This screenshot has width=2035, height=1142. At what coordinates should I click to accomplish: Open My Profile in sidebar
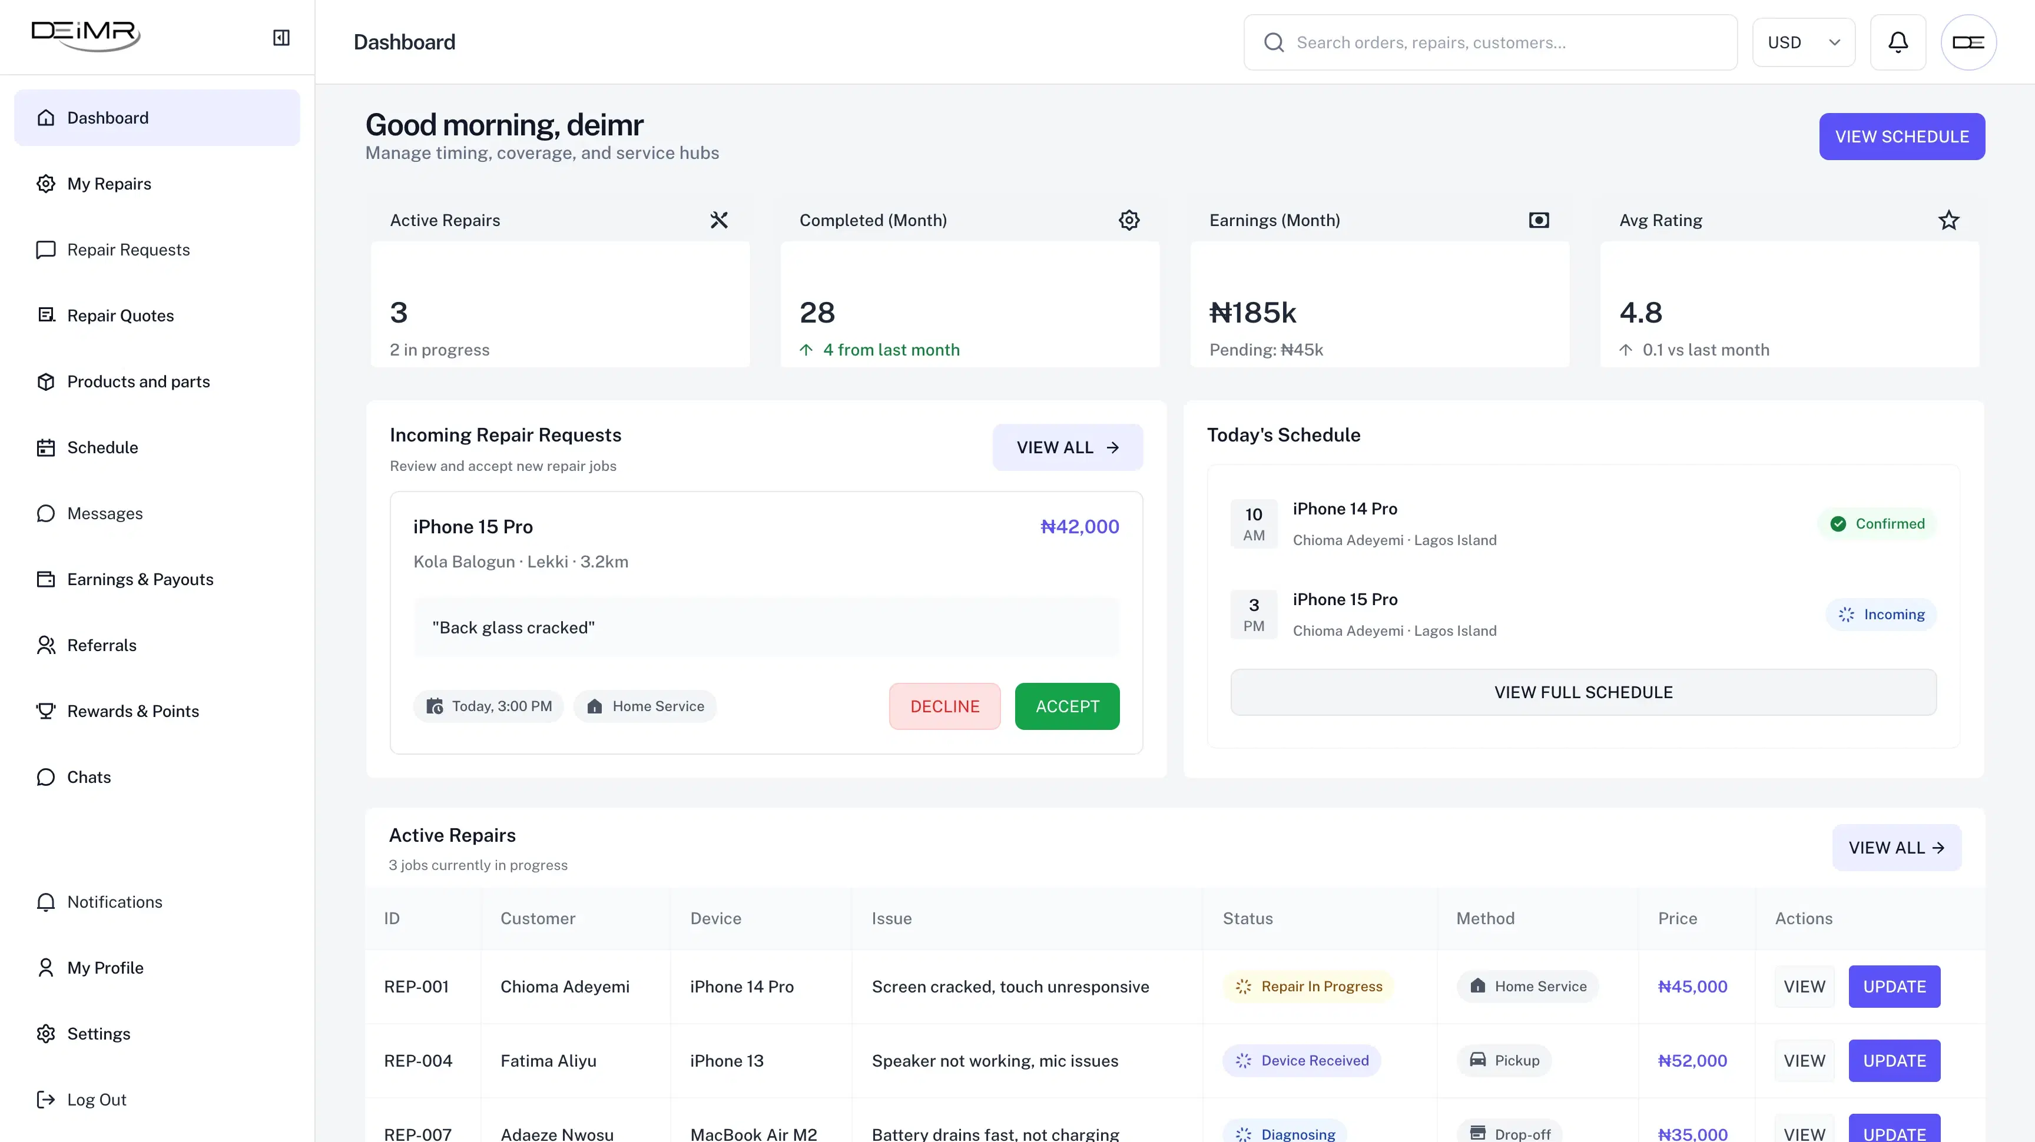point(157,967)
